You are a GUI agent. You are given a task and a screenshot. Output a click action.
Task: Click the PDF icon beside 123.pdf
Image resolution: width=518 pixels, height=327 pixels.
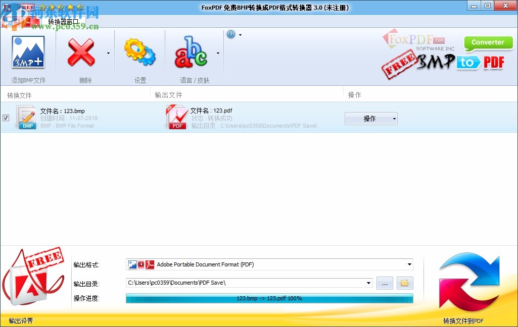[x=176, y=117]
